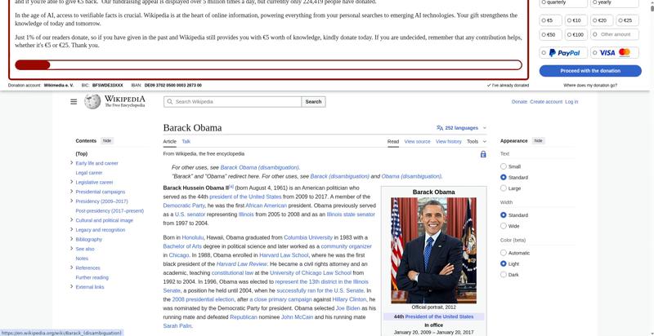Click the language translation icon
654x336 pixels.
440,128
